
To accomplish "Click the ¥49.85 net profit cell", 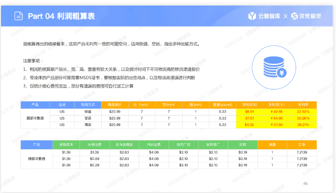I will pyautogui.click(x=277, y=112).
